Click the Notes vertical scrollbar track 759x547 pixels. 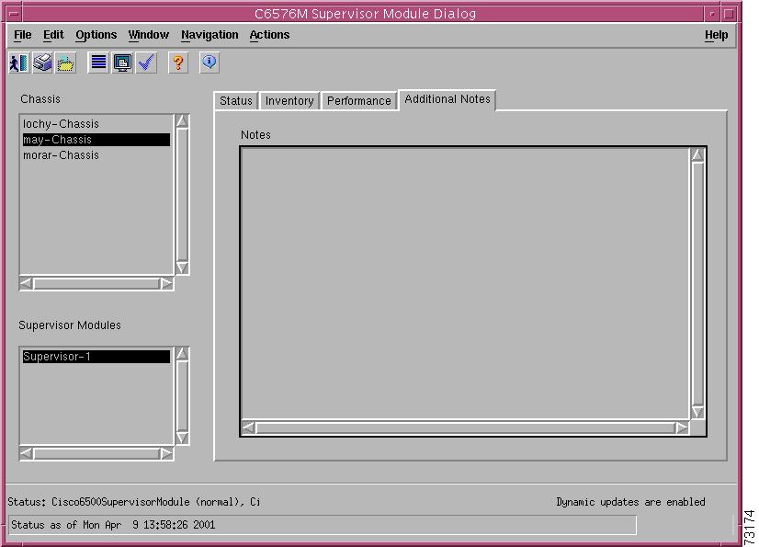697,284
